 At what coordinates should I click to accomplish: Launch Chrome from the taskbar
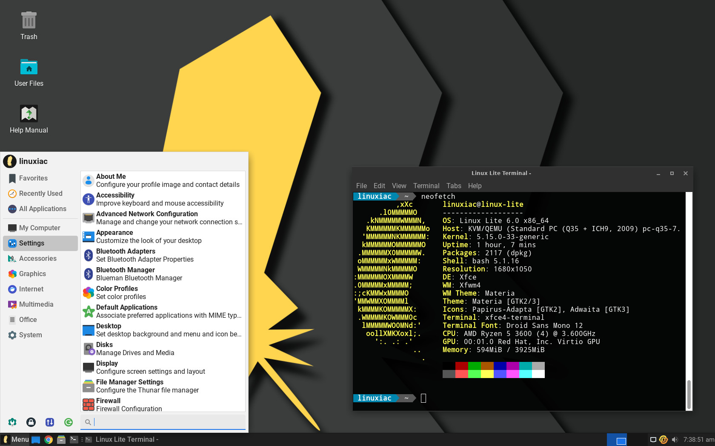pyautogui.click(x=49, y=440)
